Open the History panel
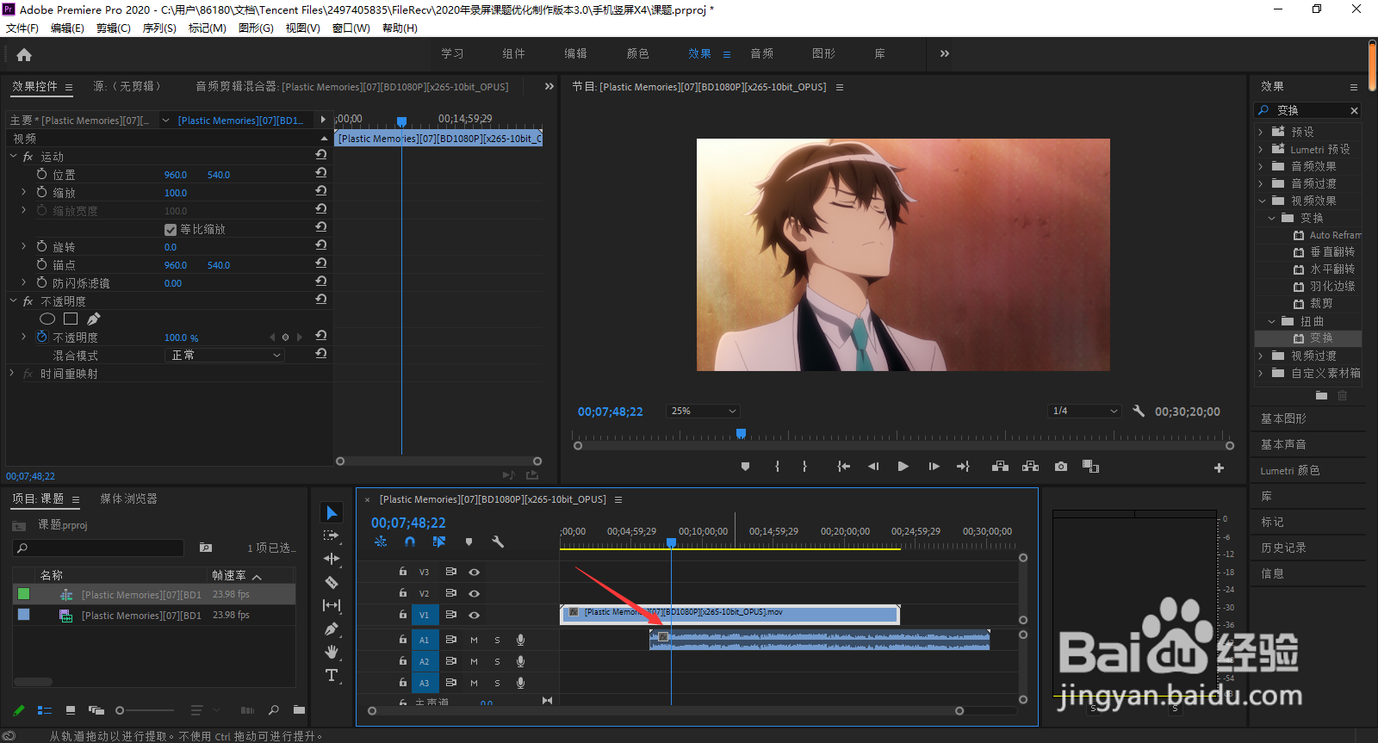1378x743 pixels. (1283, 548)
